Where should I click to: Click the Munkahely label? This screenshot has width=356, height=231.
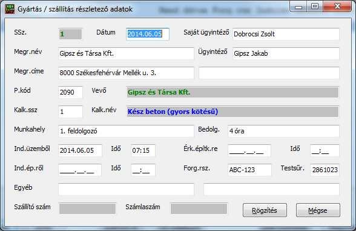(x=30, y=129)
